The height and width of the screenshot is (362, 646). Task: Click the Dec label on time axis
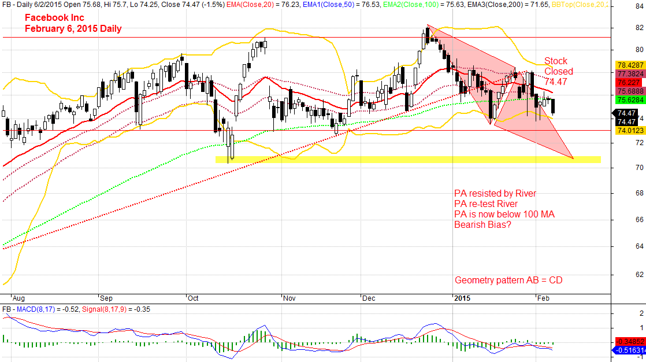[369, 298]
